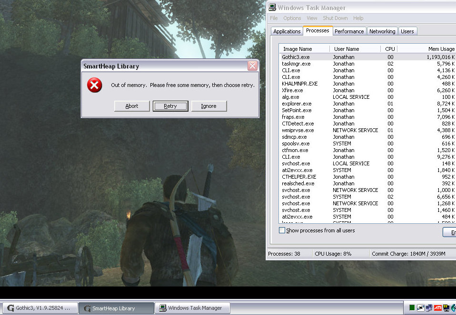
Task: Switch to the Applications tab
Action: click(287, 31)
